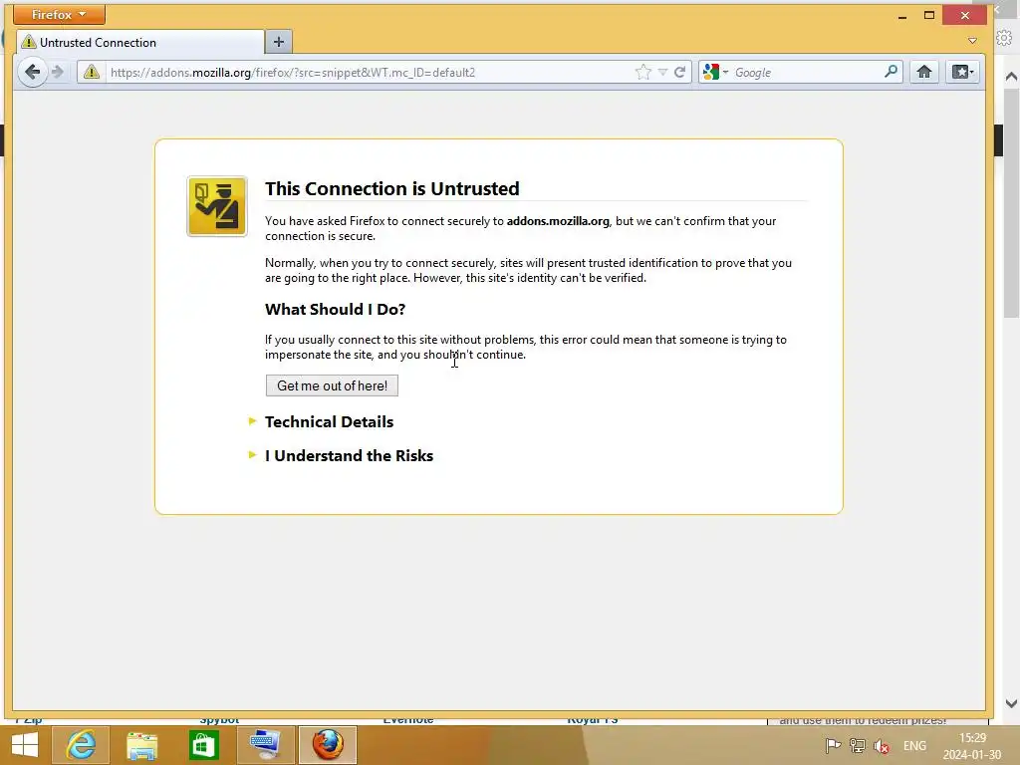Select the Untrusted Connection tab

139,42
